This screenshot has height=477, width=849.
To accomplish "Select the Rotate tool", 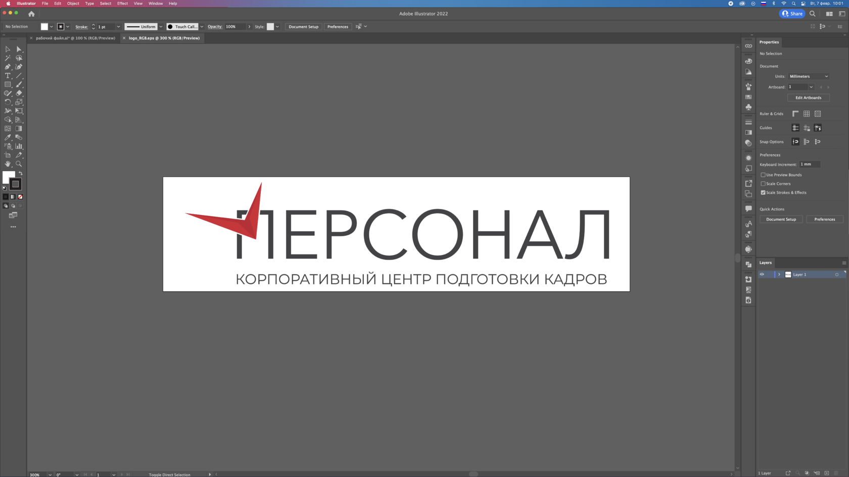I will click(x=8, y=102).
